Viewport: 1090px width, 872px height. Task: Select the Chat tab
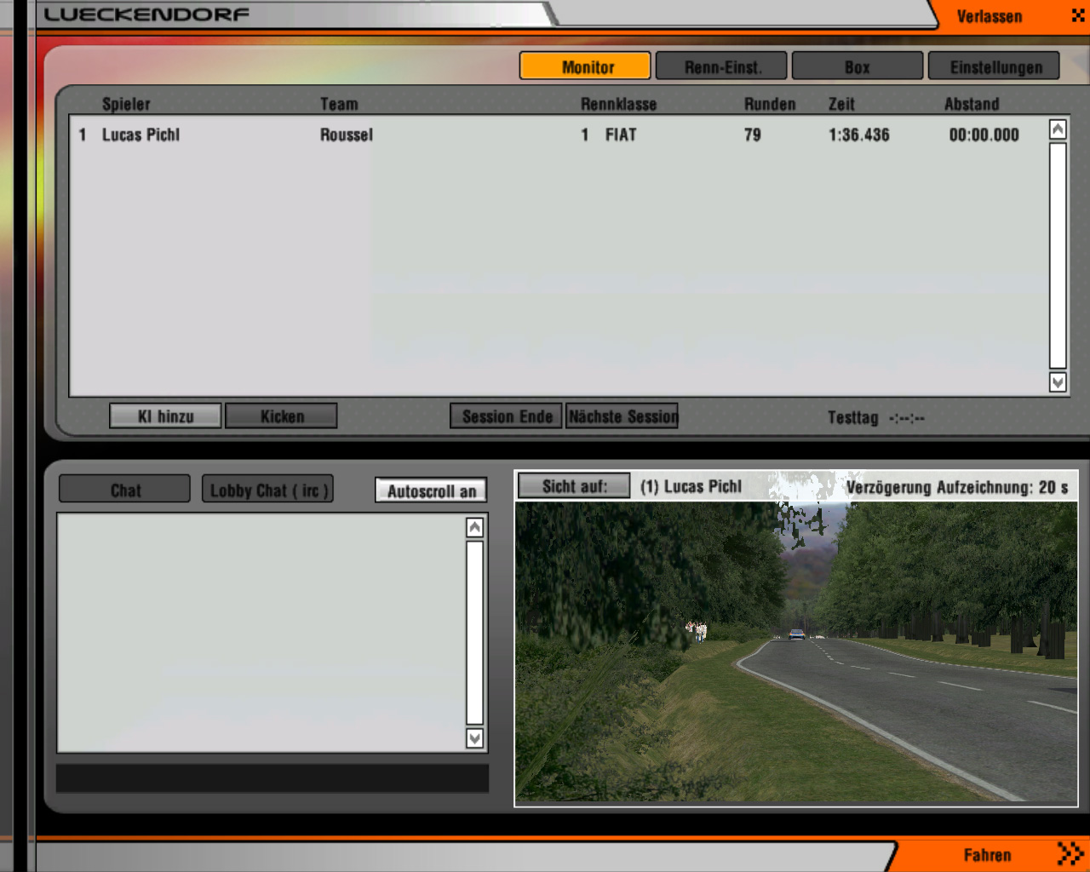coord(125,490)
